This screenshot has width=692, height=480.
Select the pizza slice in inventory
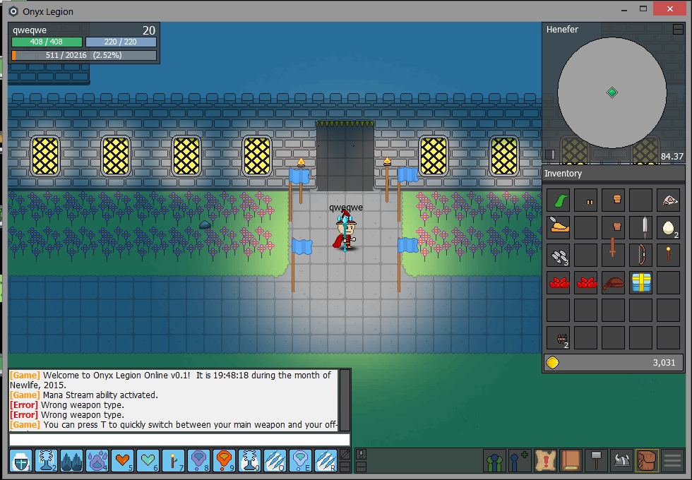point(668,200)
